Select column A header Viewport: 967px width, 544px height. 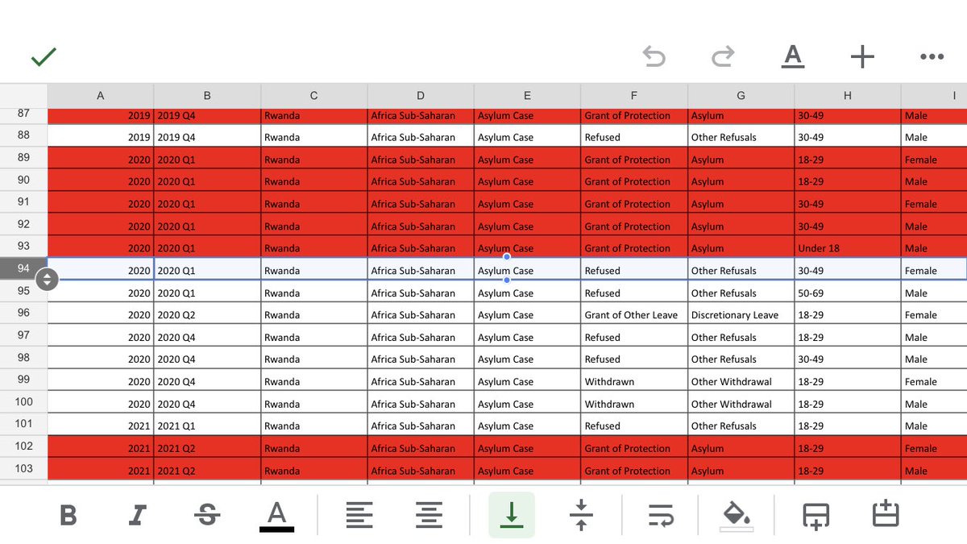101,95
